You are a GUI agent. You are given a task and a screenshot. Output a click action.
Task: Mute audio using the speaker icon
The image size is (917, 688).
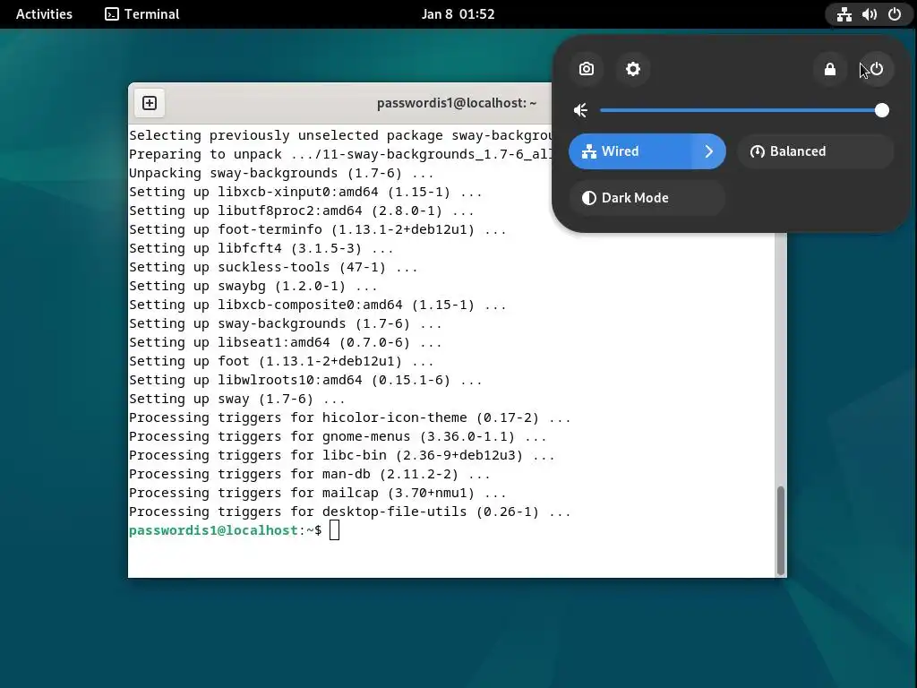(580, 110)
